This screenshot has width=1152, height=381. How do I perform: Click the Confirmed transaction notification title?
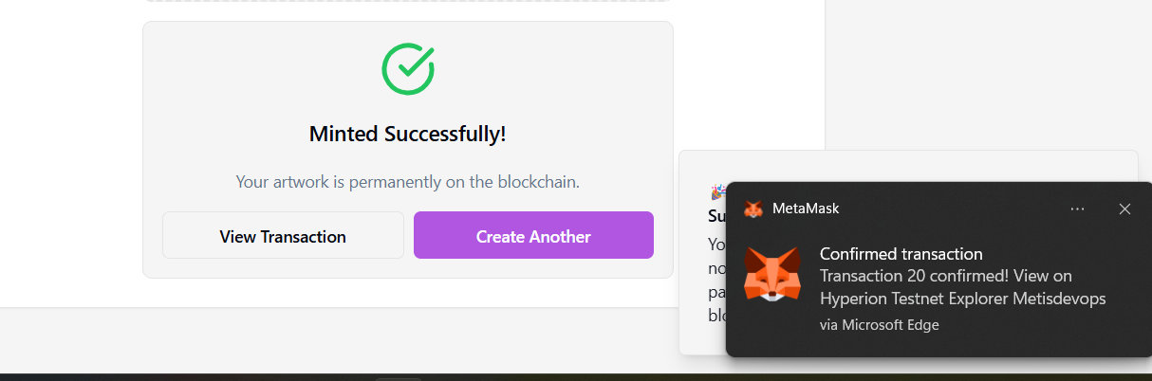(901, 254)
